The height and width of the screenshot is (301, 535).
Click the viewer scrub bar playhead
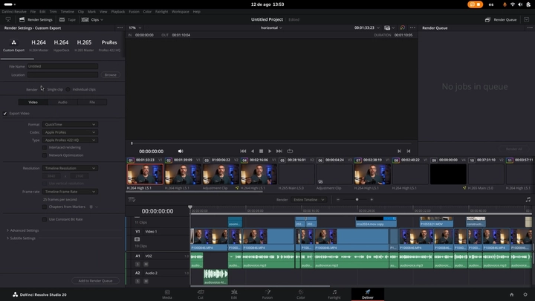132,143
